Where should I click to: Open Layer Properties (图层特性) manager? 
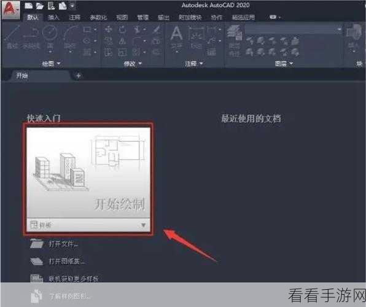tap(235, 41)
